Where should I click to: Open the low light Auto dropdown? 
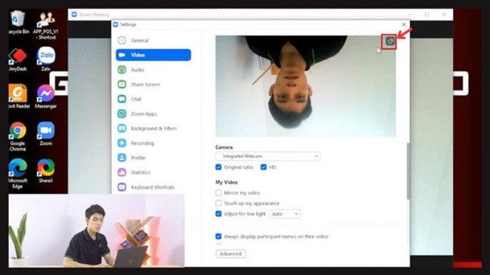pos(285,214)
